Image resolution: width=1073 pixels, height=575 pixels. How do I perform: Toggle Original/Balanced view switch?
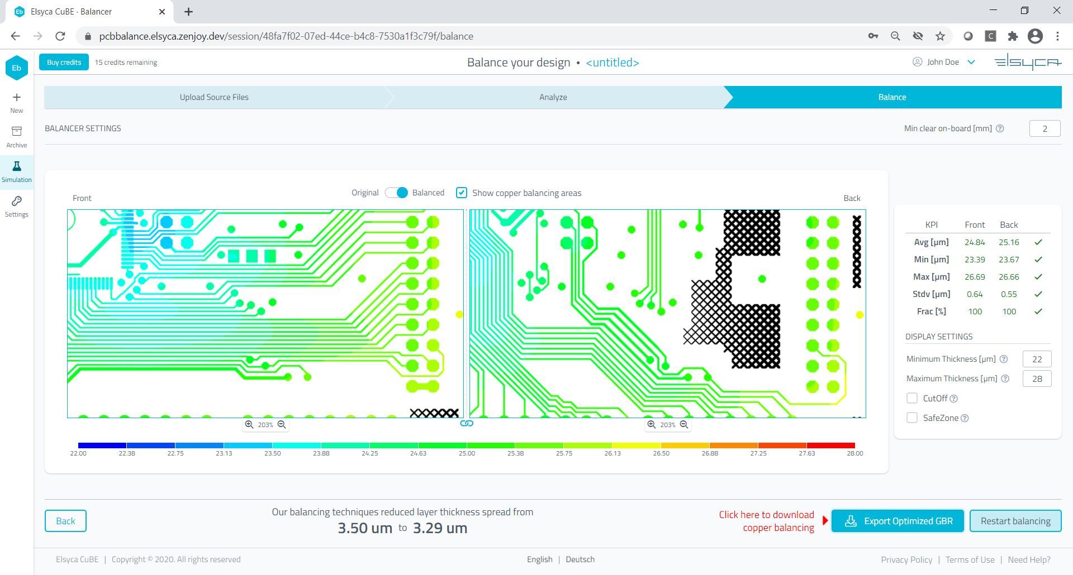coord(397,193)
